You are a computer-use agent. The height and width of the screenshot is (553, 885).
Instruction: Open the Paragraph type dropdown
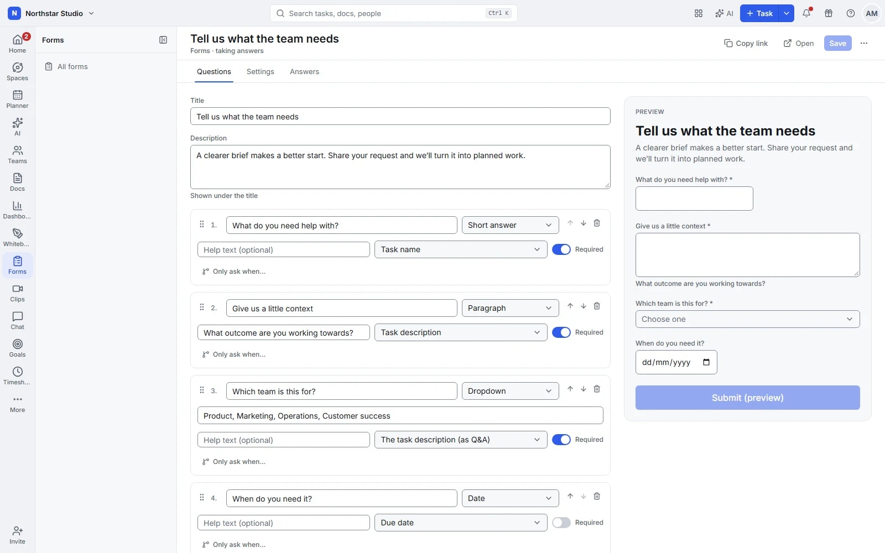click(511, 308)
